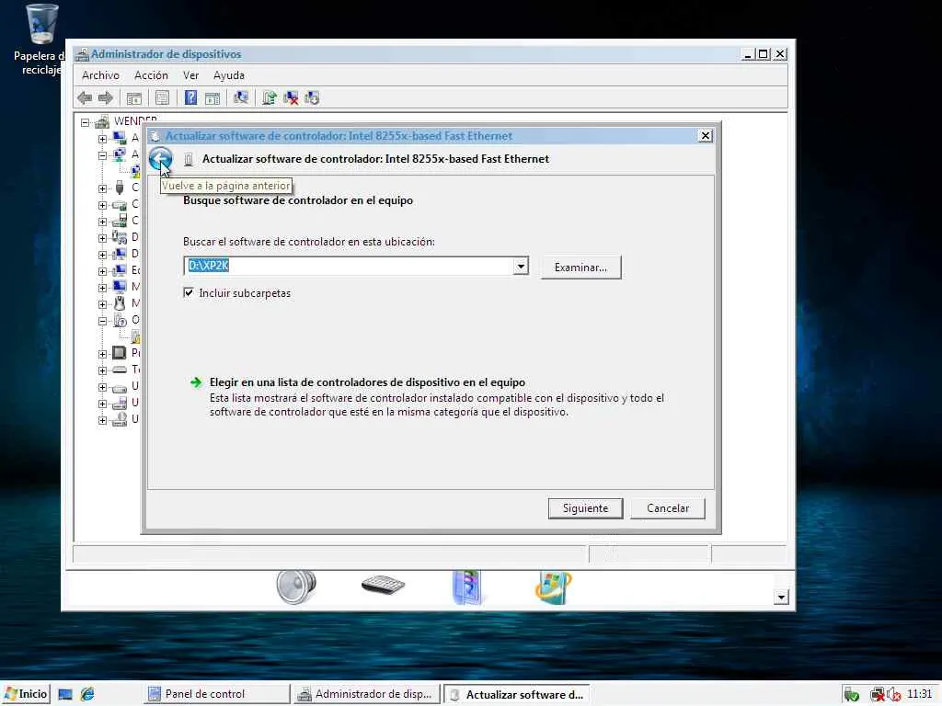Viewport: 942px width, 706px height.
Task: Expand the mouse category tree node
Action: point(102,304)
